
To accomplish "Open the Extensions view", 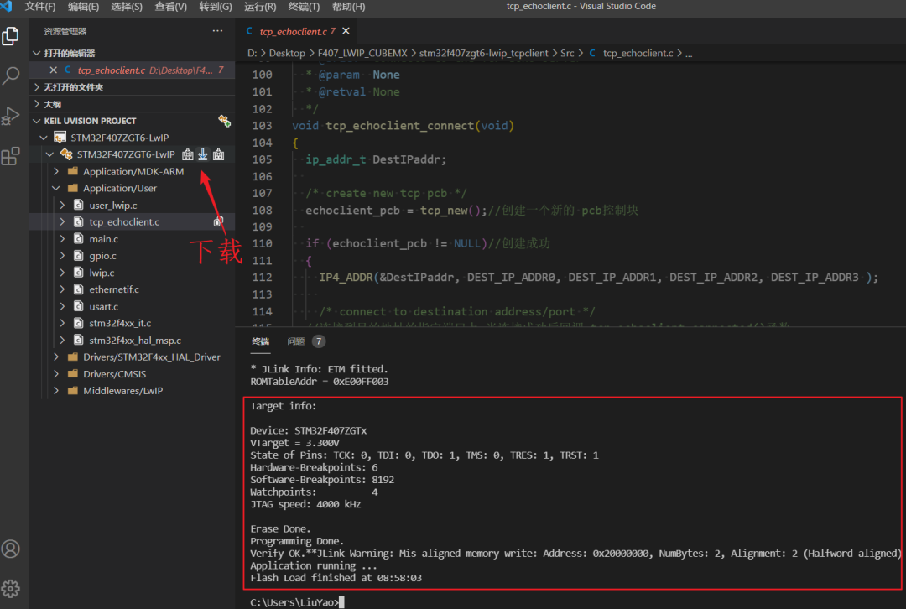I will click(10, 156).
